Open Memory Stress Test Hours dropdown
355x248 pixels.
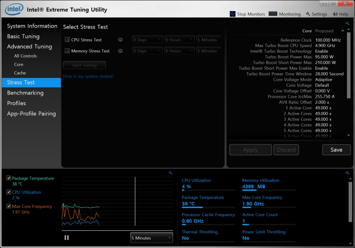[x=179, y=51]
